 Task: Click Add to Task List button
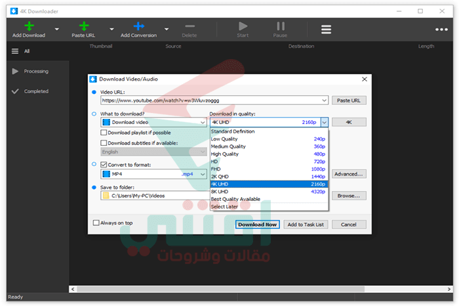coord(306,225)
